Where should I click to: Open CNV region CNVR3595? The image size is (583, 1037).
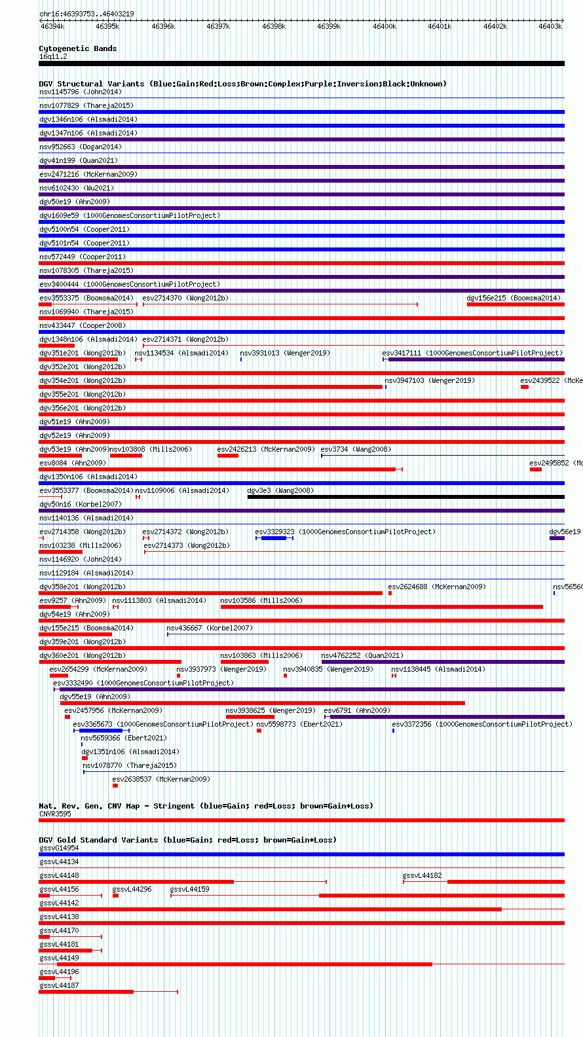[x=55, y=814]
